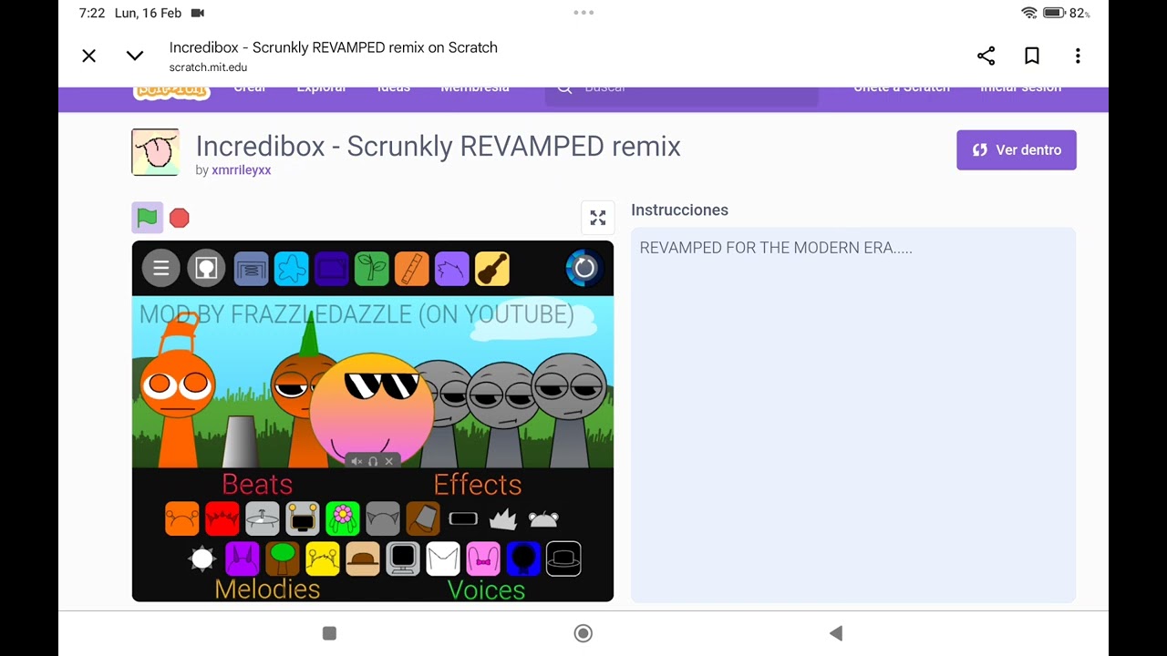Open the game hamburger menu
1167x656 pixels.
pos(160,268)
